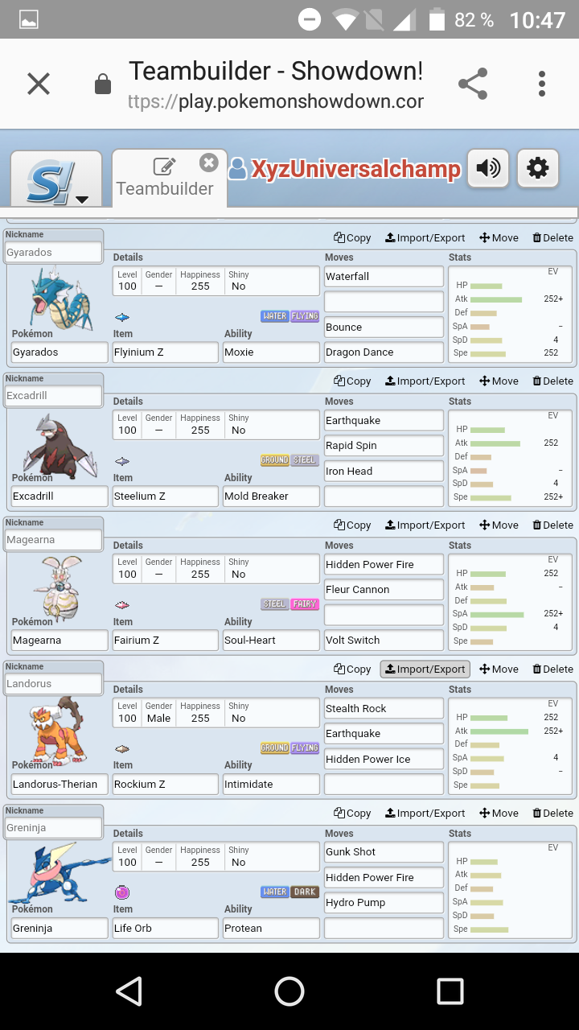The image size is (579, 1030).
Task: Tap the Android home navigation button
Action: (x=289, y=991)
